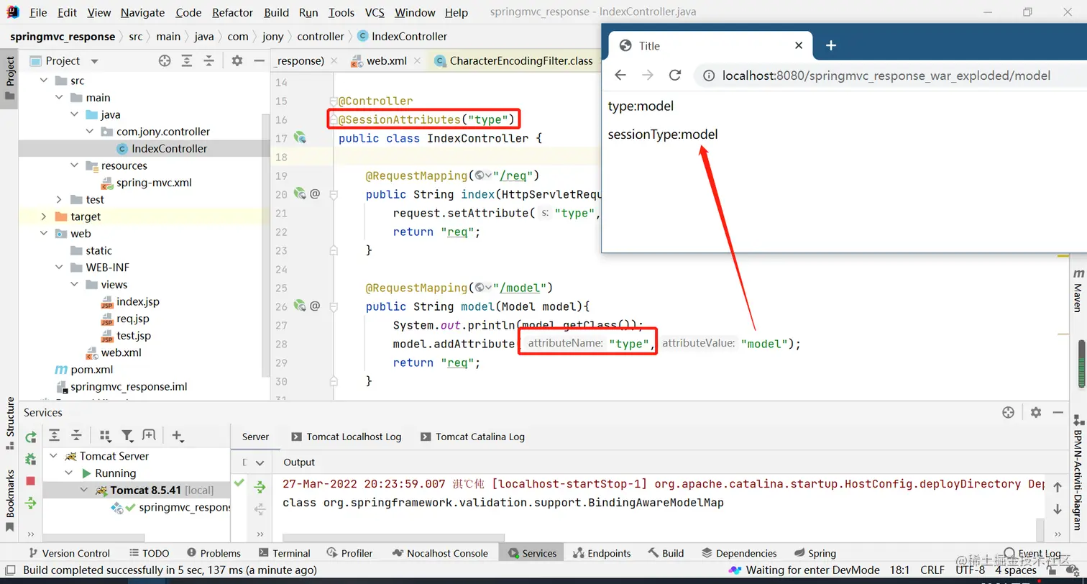Collapse all nodes in the Project panel
The image size is (1087, 584).
208,61
